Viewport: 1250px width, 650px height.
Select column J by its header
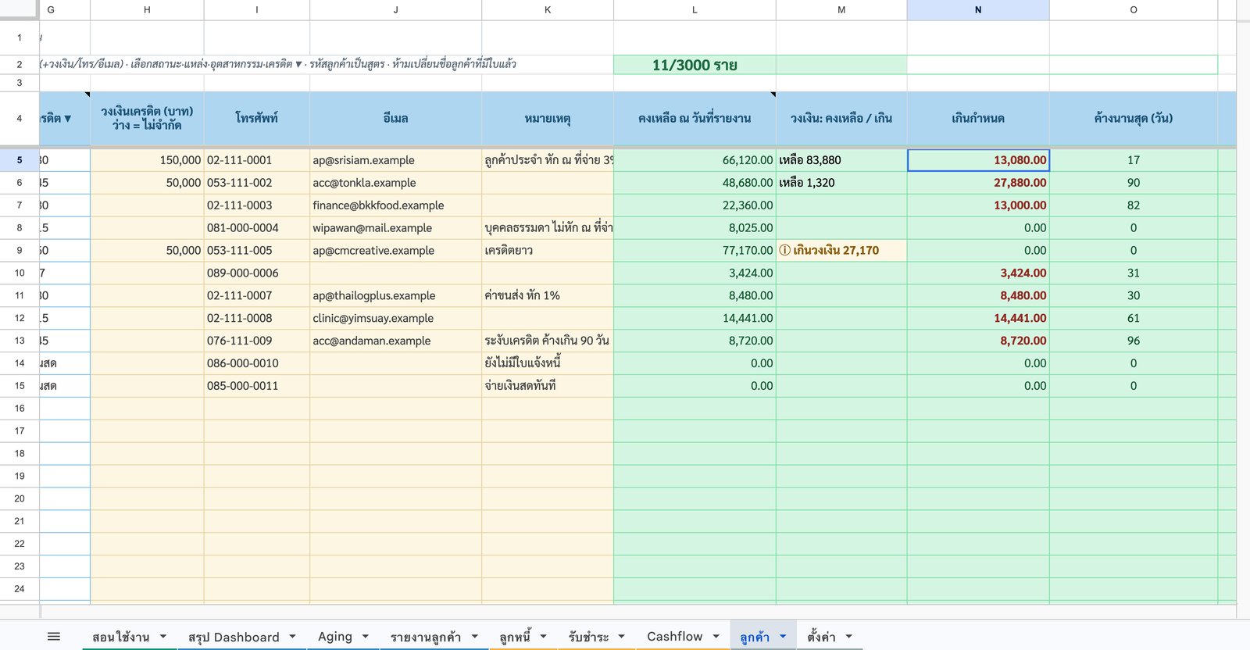(x=395, y=10)
